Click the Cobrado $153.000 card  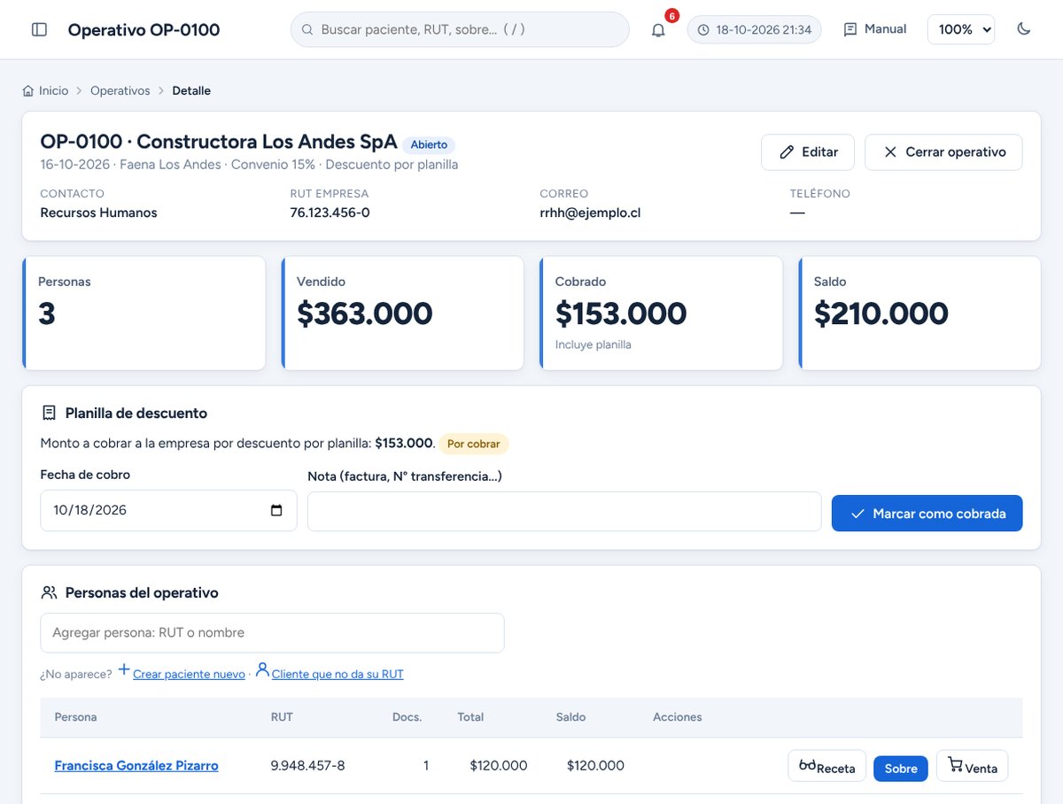[661, 313]
